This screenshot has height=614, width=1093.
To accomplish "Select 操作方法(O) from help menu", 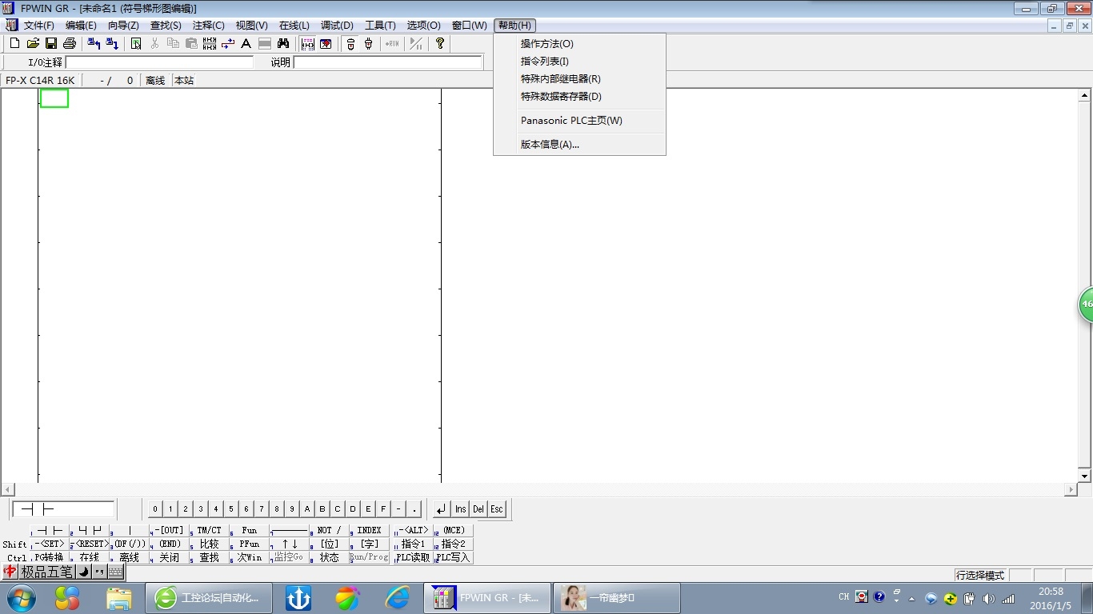I will coord(579,44).
